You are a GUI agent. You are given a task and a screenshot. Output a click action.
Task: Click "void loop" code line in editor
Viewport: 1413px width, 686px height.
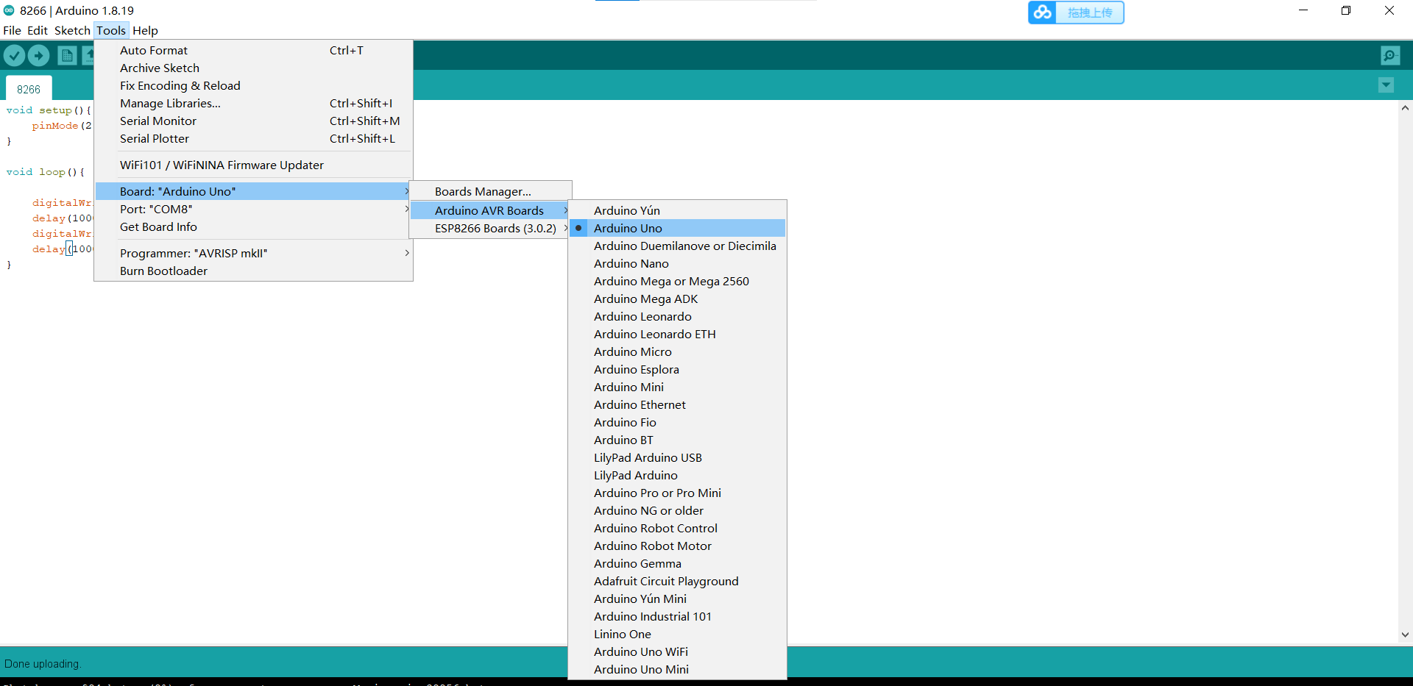pos(46,172)
